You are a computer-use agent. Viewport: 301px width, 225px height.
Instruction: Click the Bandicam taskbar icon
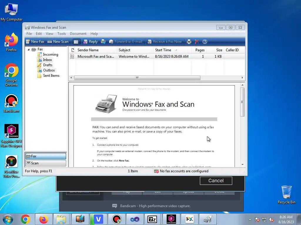coord(116,219)
